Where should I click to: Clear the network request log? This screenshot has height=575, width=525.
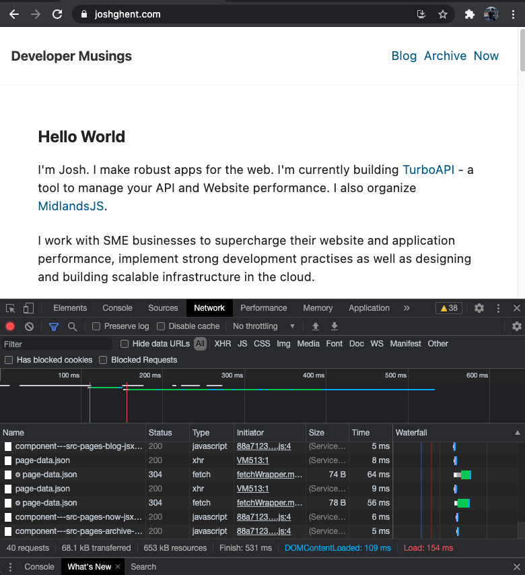point(28,326)
